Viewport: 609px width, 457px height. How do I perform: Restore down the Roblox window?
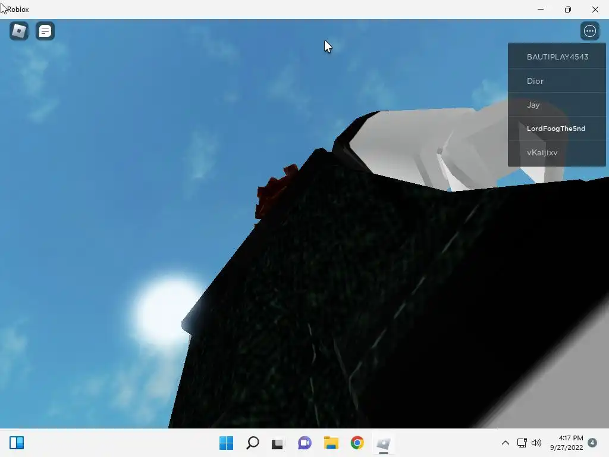pyautogui.click(x=568, y=10)
